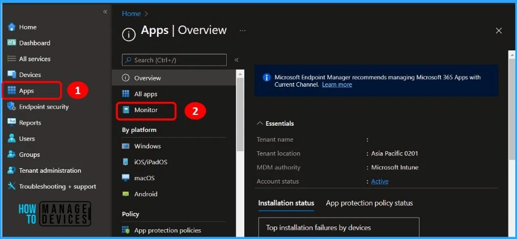Click the Android platform icon
The height and width of the screenshot is (239, 517).
coord(126,194)
